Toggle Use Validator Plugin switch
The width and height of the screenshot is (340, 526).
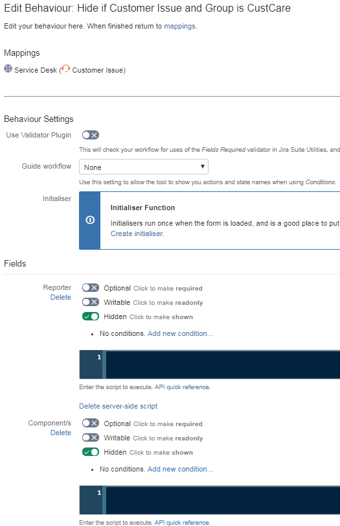pyautogui.click(x=91, y=135)
